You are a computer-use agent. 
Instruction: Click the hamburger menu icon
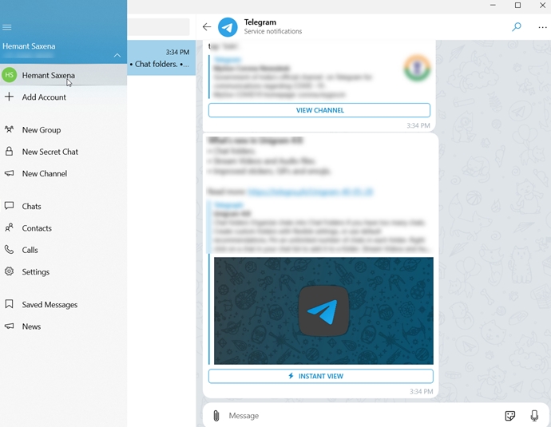[x=7, y=27]
